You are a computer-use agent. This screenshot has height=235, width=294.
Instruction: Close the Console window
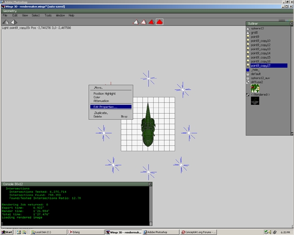(x=150, y=184)
